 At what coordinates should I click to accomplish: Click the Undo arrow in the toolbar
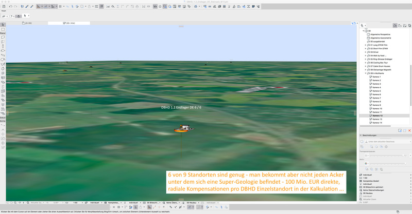point(11,7)
